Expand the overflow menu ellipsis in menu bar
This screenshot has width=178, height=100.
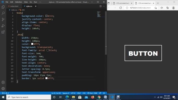40,2
